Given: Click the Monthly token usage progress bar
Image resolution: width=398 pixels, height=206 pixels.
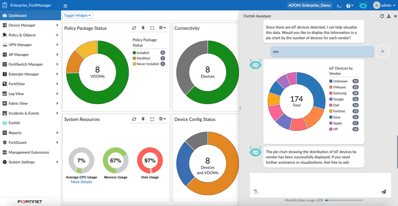Looking at the screenshot, I should pos(344,200).
